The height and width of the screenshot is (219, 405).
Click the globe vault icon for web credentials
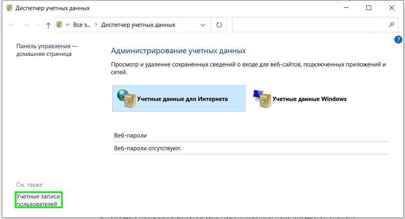126,98
